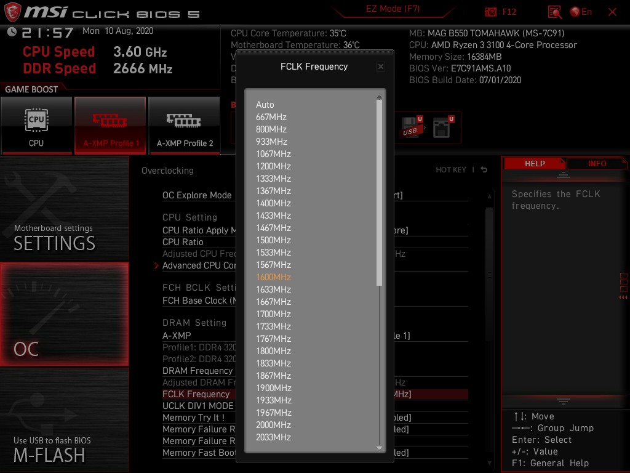Select the DRAM Frequency setting
This screenshot has width=630, height=473.
pos(197,371)
